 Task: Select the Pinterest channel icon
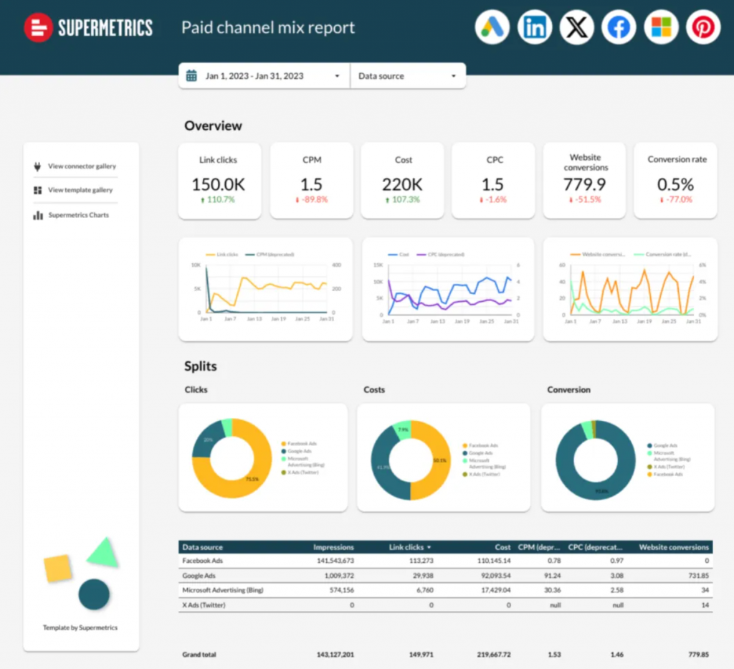[703, 27]
